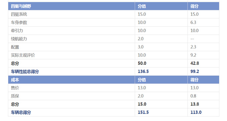Click the 得分 column header in 成本 section

point(194,80)
